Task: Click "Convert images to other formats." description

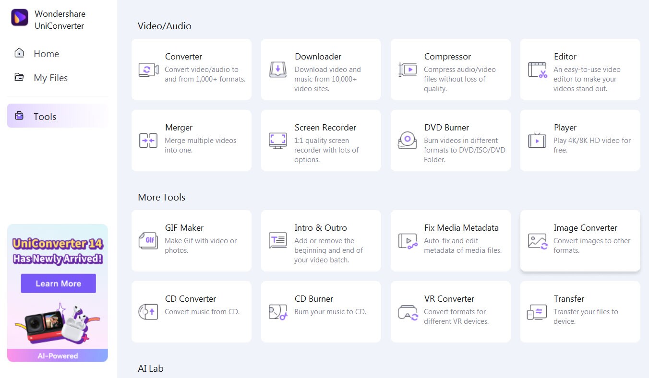Action: tap(592, 246)
